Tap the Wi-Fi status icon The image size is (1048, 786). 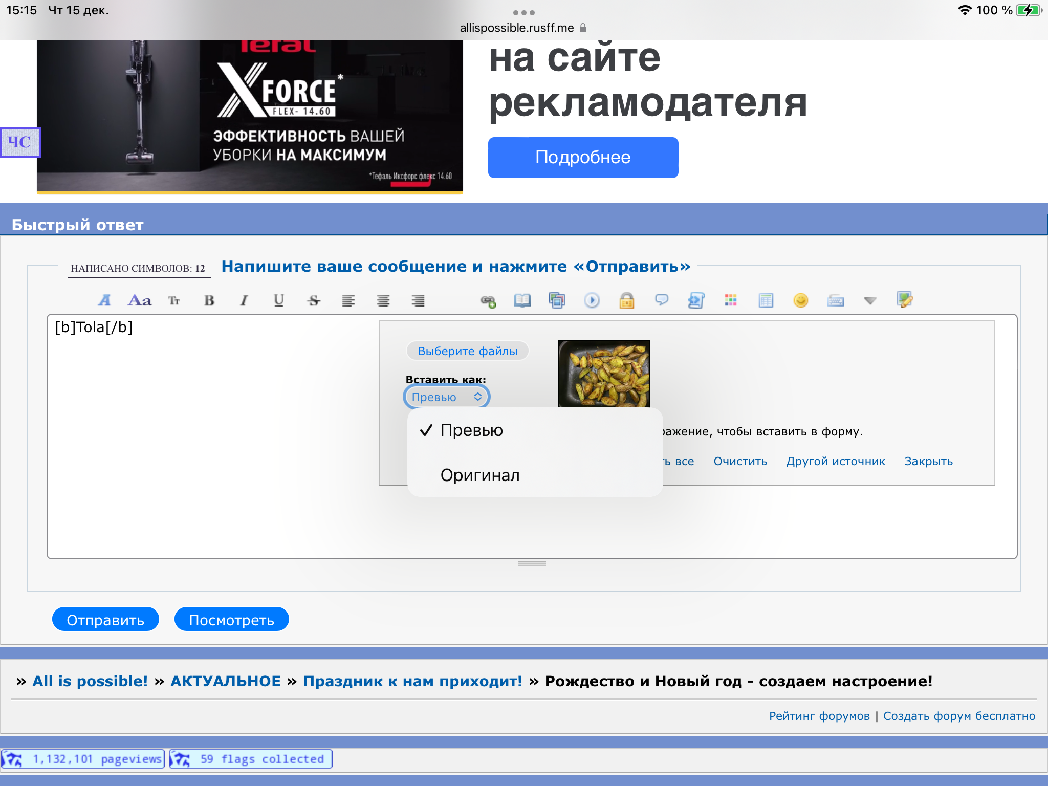tap(965, 10)
